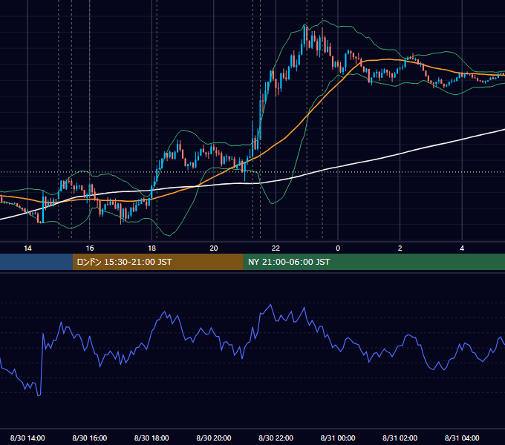Click the 8/31 02:00 label on indicator axis
505x445 pixels.
(400, 438)
